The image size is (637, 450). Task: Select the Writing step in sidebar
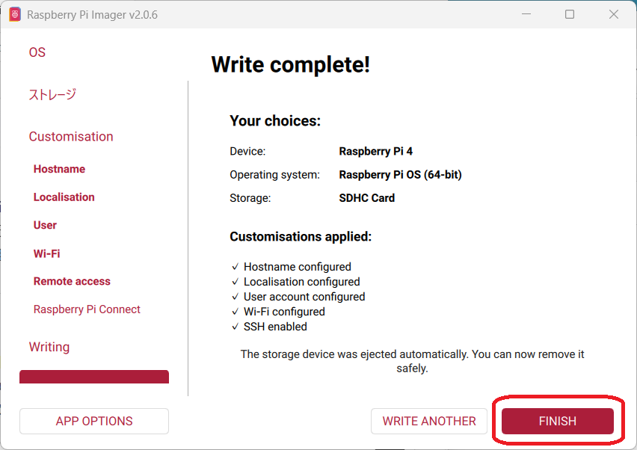click(x=49, y=348)
